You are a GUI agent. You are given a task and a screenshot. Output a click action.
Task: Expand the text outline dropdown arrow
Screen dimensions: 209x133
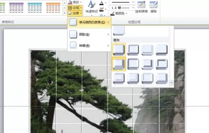coord(106,9)
